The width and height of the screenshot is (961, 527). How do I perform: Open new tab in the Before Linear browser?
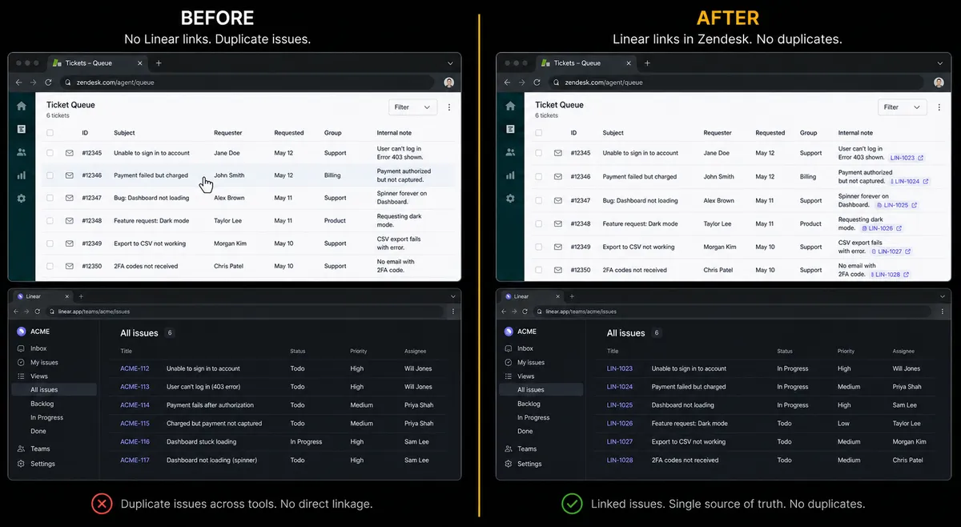point(81,296)
